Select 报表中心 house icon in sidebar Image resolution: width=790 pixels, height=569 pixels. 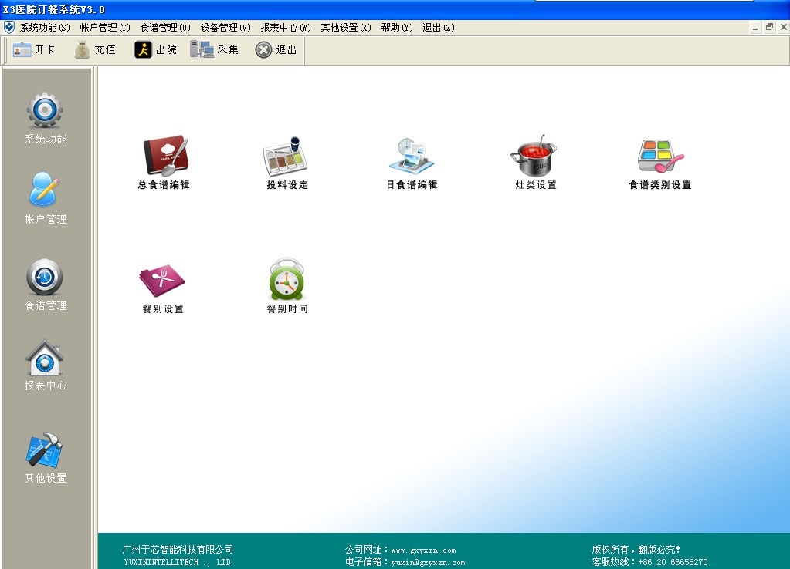[46, 359]
